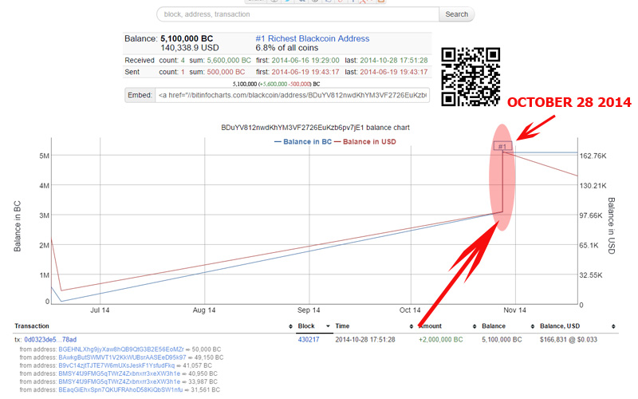Sort the table by Time arrows
The image size is (638, 399).
coord(412,326)
